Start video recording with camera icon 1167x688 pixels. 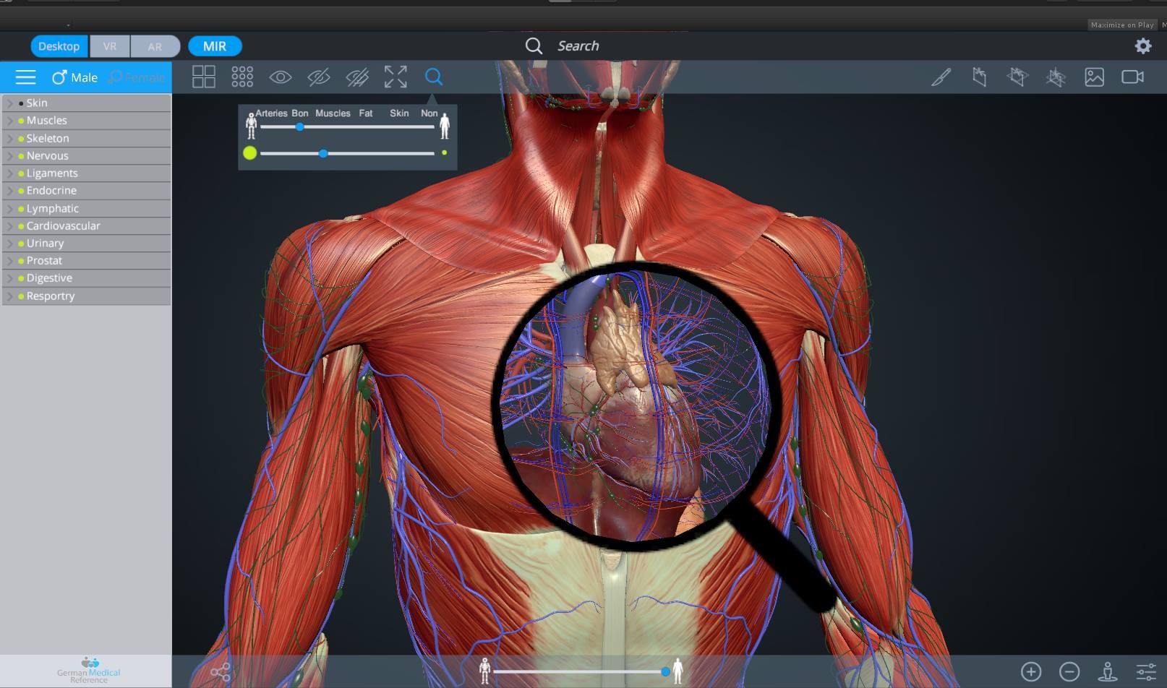click(x=1132, y=77)
